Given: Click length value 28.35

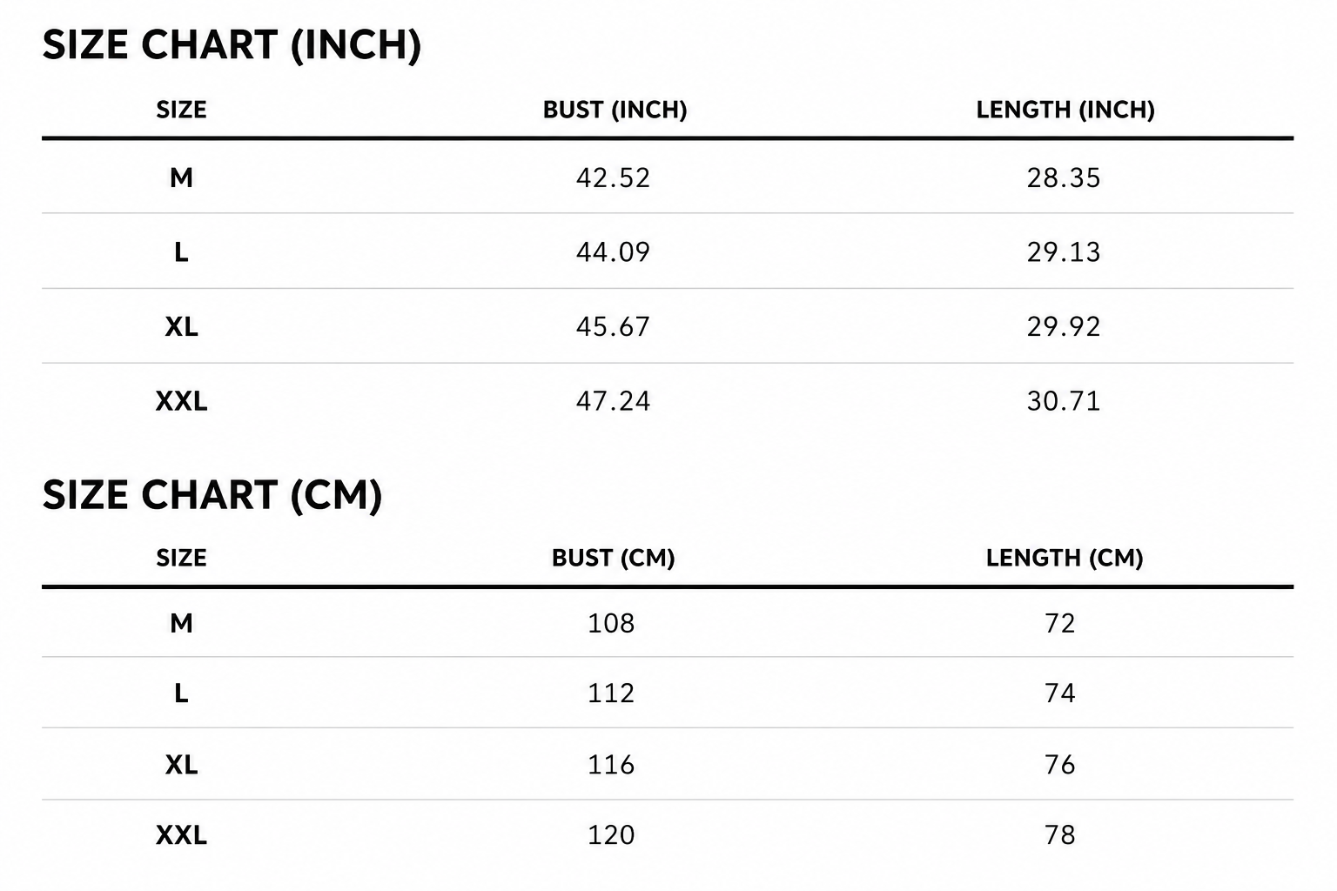Looking at the screenshot, I should coord(1064,178).
